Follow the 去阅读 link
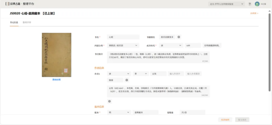 click(254, 13)
